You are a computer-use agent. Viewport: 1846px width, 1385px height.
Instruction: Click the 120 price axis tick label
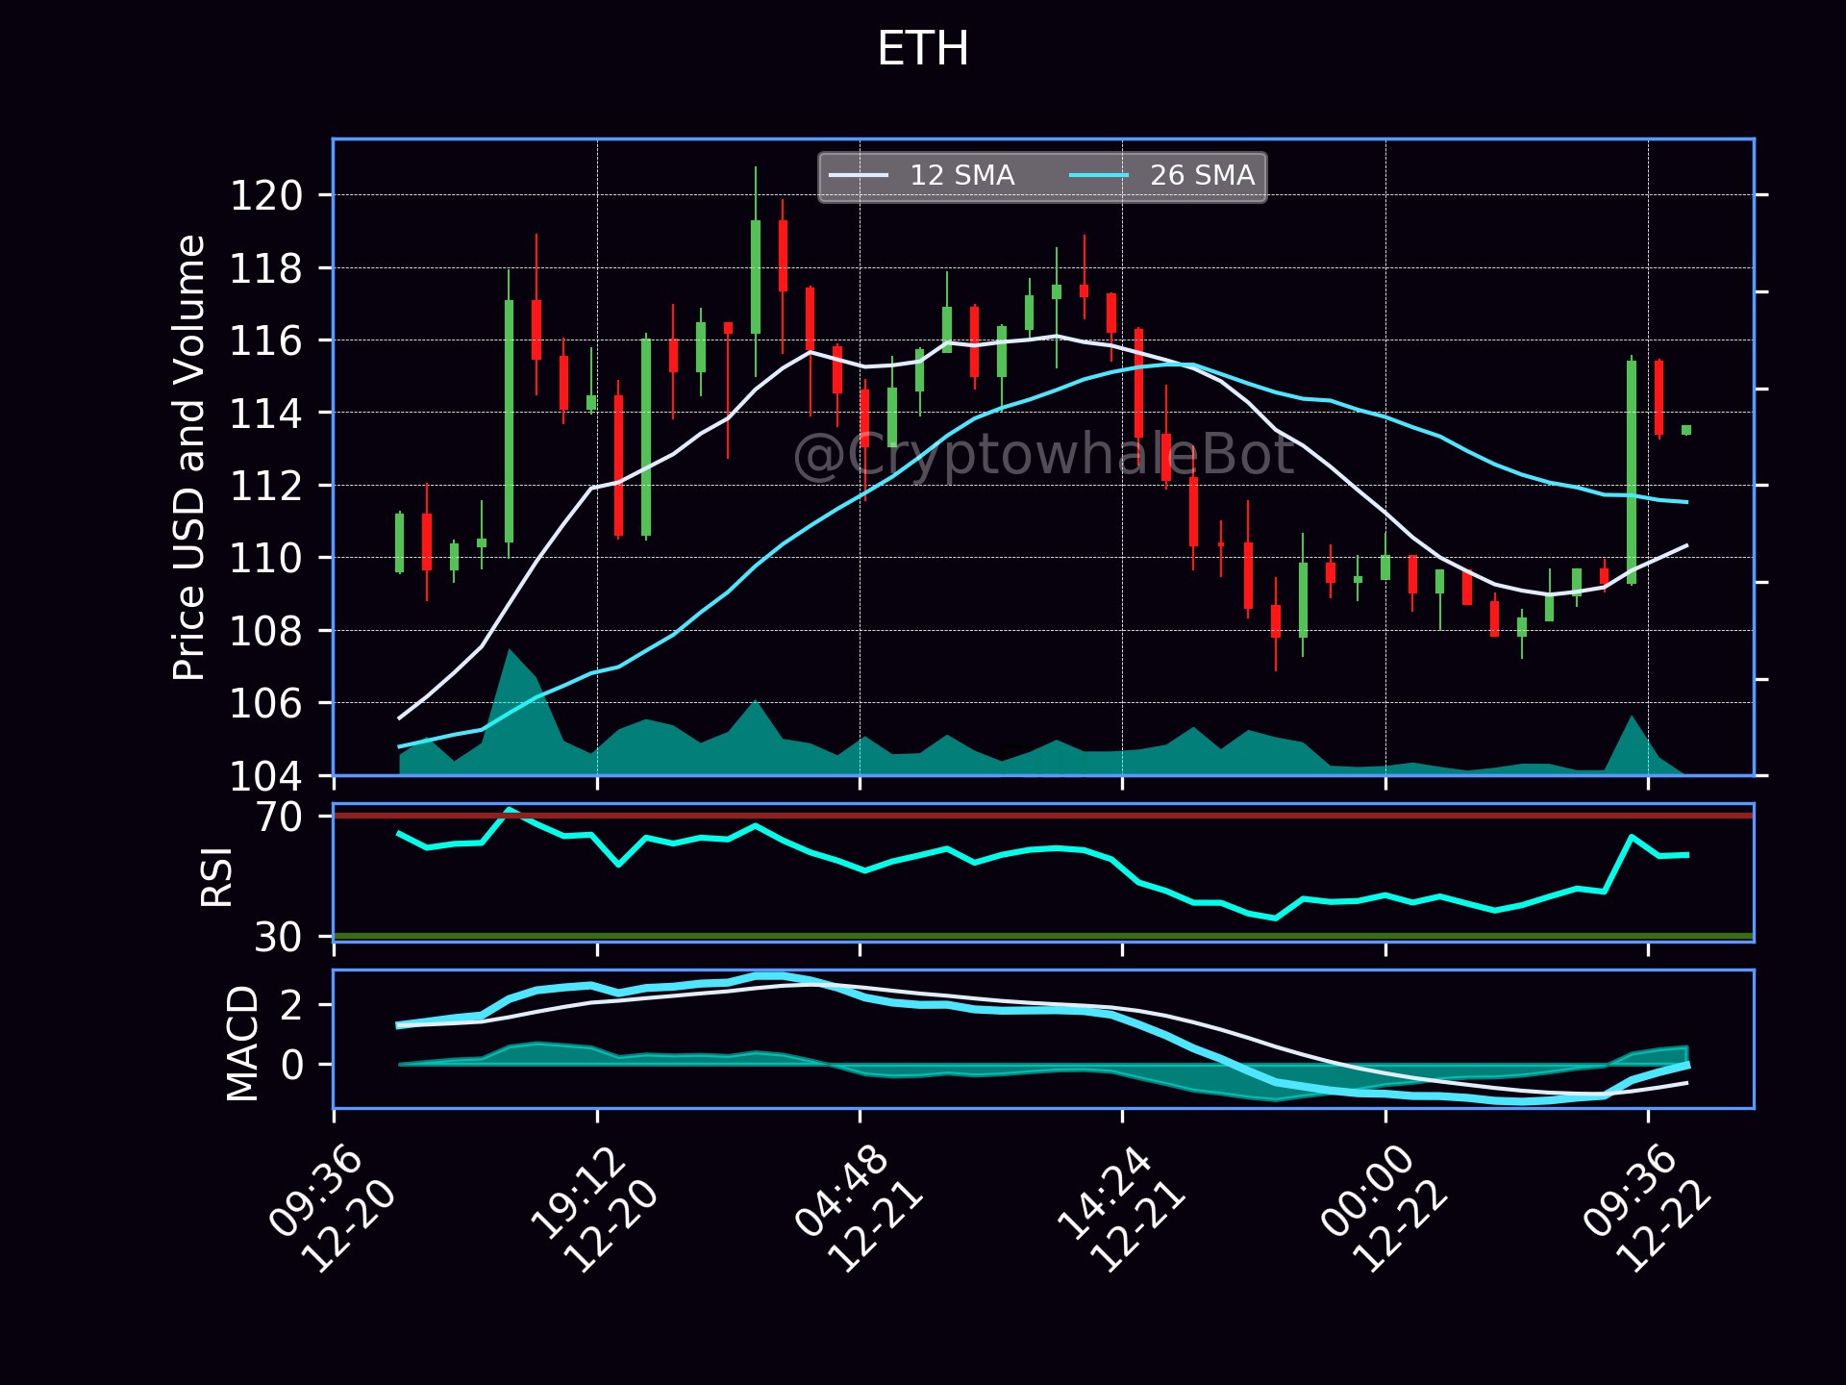pyautogui.click(x=265, y=196)
